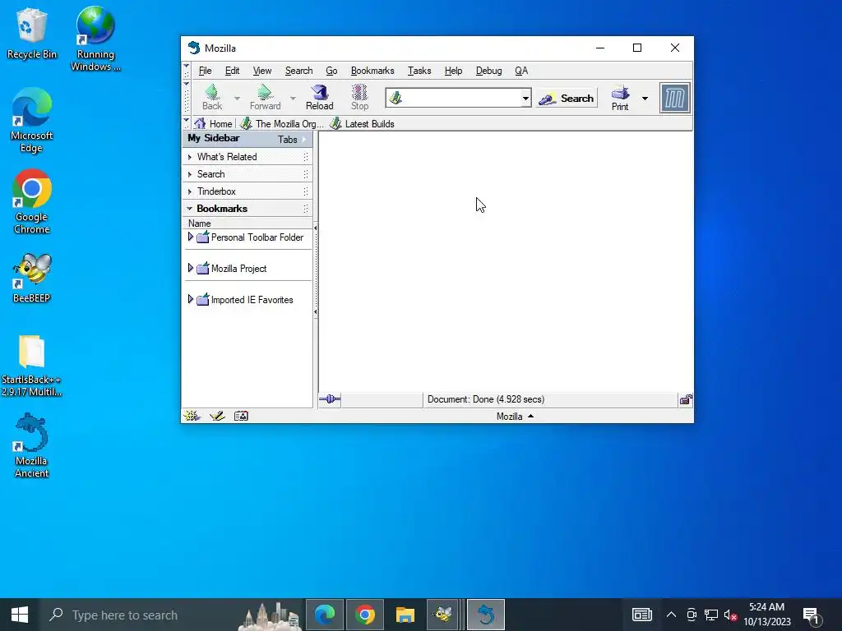The height and width of the screenshot is (631, 842).
Task: Click the volume muted speaker tray icon
Action: (730, 615)
